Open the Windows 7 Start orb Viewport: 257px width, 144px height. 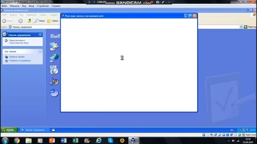coord(5,140)
